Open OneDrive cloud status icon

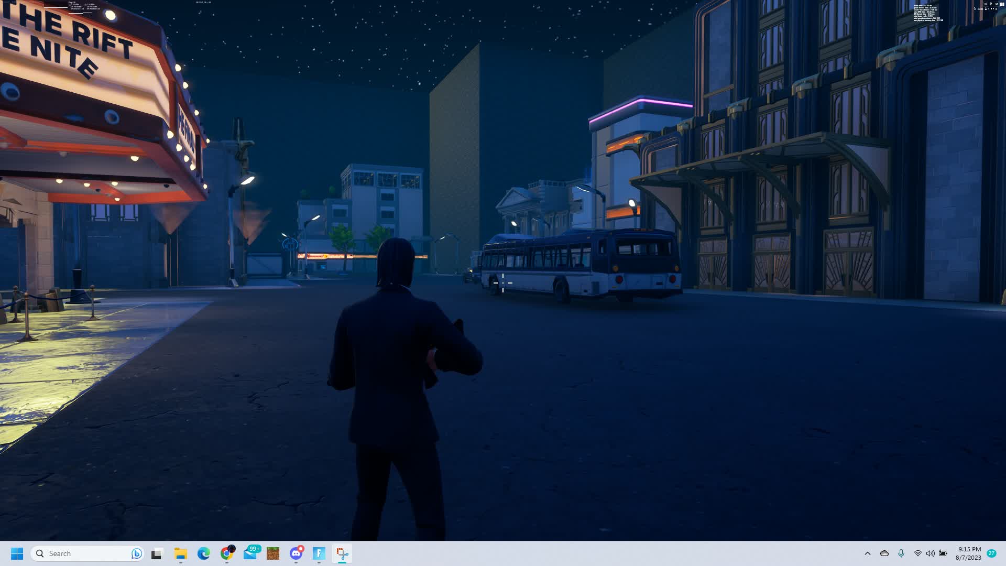point(884,553)
